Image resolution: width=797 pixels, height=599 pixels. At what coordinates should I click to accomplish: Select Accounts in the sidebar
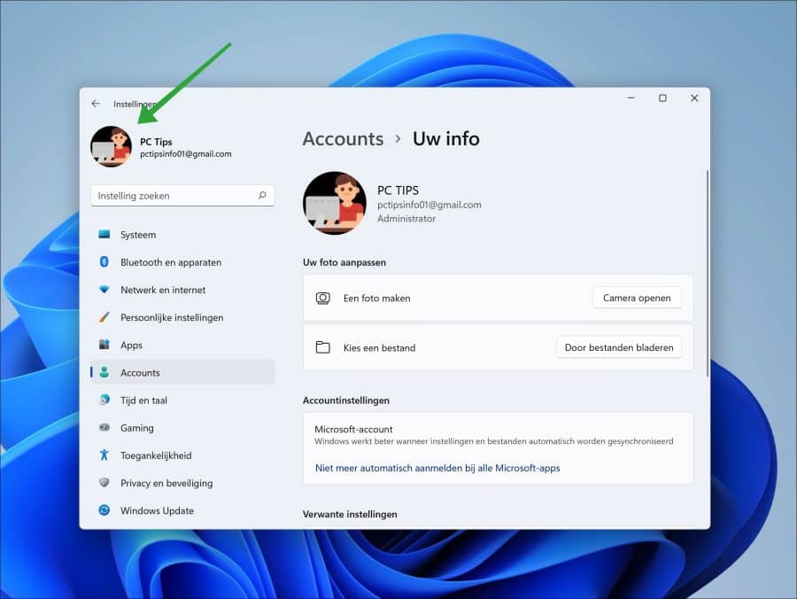[x=182, y=372]
